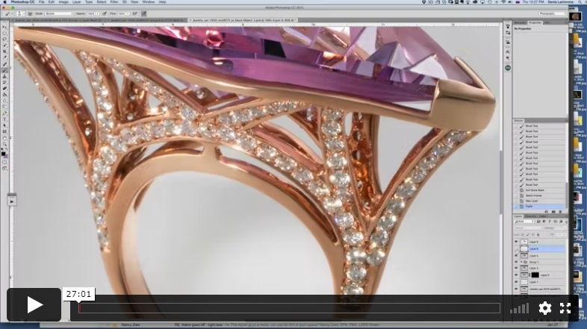Click the type layer filter icon in Layers
This screenshot has width=587, height=329.
(x=550, y=222)
